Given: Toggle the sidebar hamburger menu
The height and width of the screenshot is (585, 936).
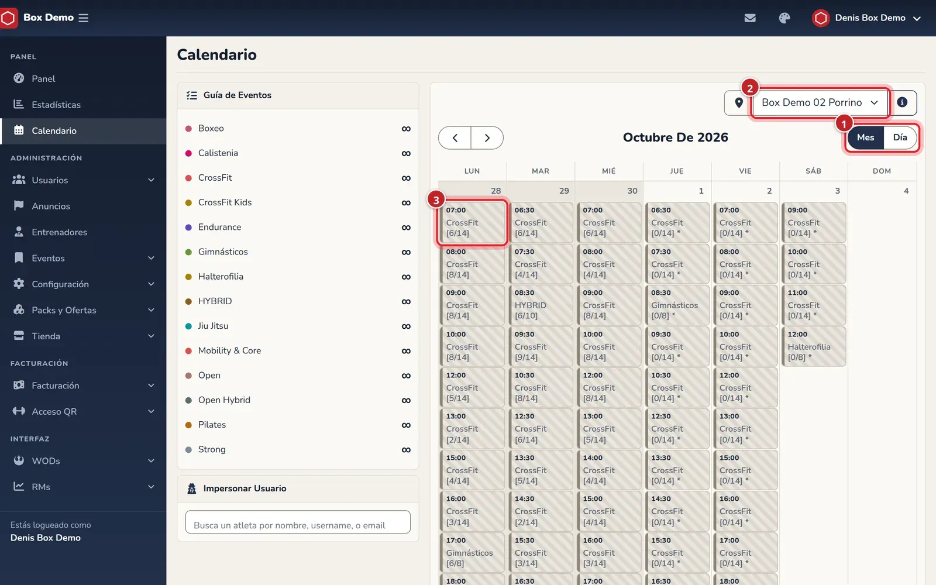Looking at the screenshot, I should click(x=84, y=18).
